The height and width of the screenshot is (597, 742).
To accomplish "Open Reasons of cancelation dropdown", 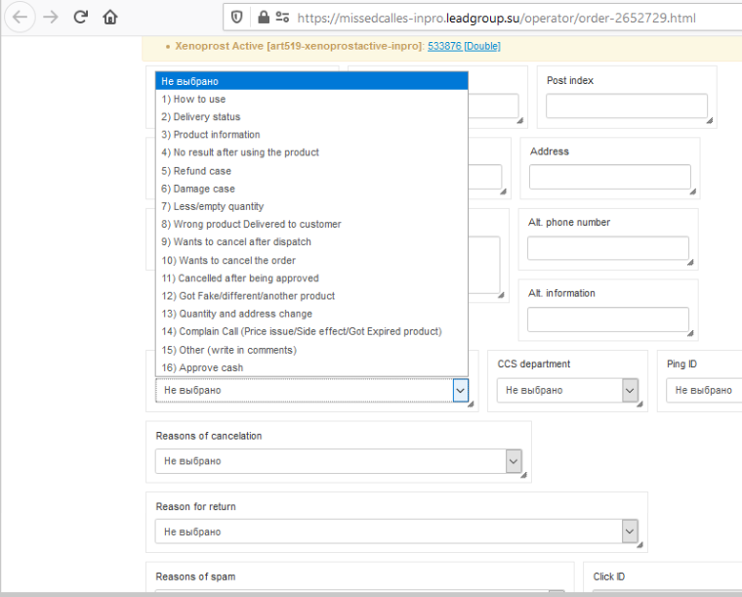I will 339,461.
